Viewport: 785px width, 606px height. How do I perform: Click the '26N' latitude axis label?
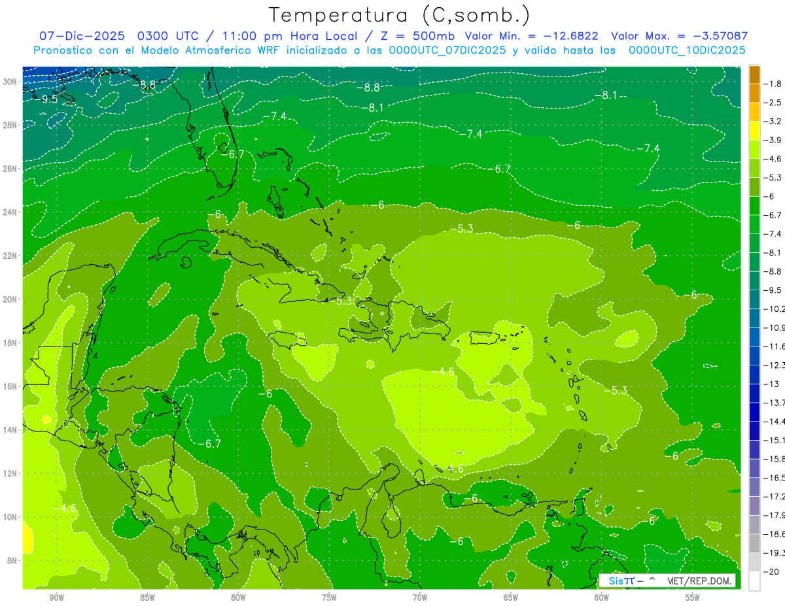point(10,169)
